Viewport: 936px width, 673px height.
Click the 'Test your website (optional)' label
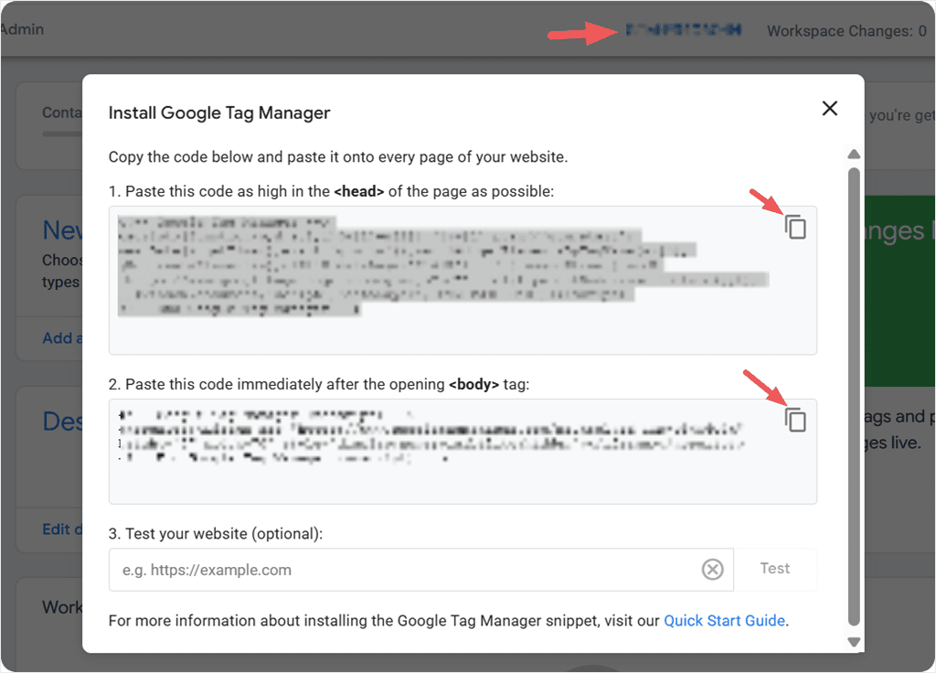(216, 533)
